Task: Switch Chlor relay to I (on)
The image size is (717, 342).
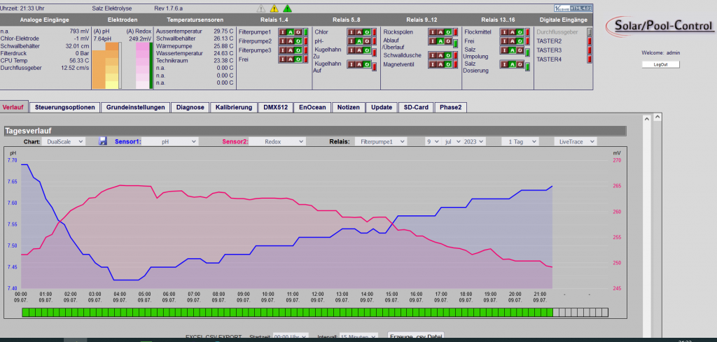Action: click(351, 32)
